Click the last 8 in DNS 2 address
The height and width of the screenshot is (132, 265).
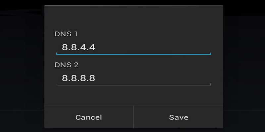[92, 78]
